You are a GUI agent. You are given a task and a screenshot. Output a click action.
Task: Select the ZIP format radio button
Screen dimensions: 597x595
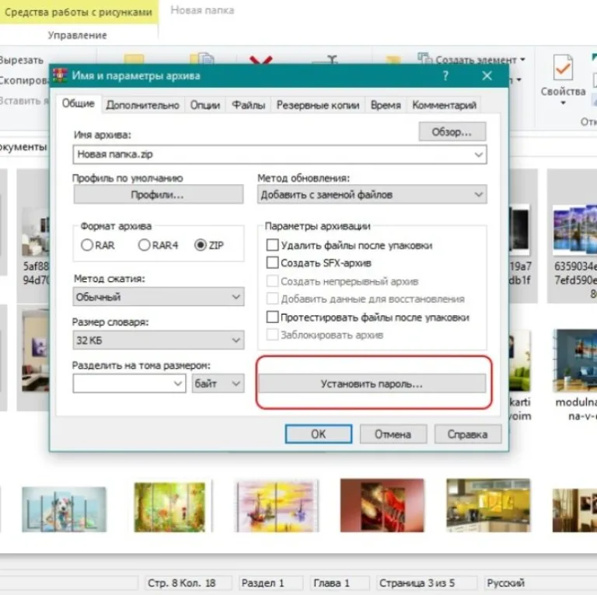[201, 245]
